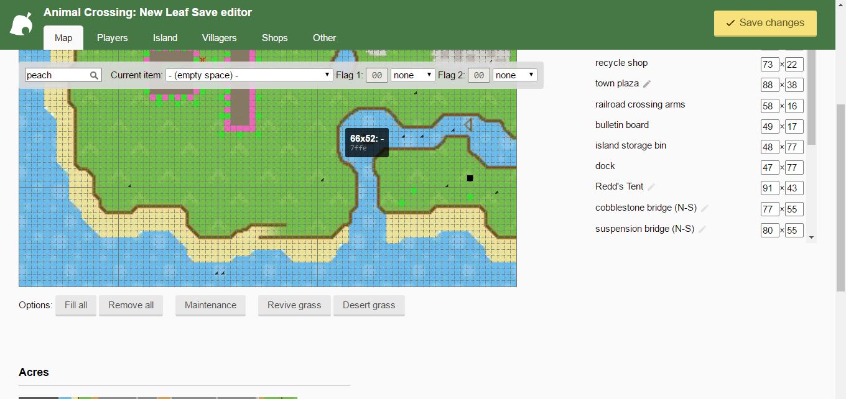
Task: Open Flag 2 type dropdown
Action: 515,75
